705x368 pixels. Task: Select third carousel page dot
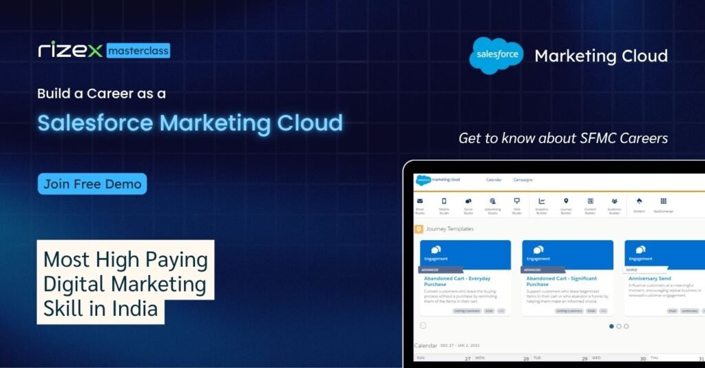(x=626, y=326)
